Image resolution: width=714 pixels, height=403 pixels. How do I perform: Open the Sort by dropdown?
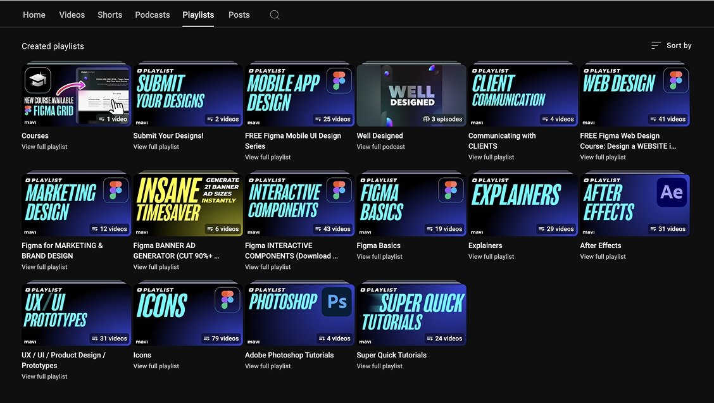(x=671, y=46)
